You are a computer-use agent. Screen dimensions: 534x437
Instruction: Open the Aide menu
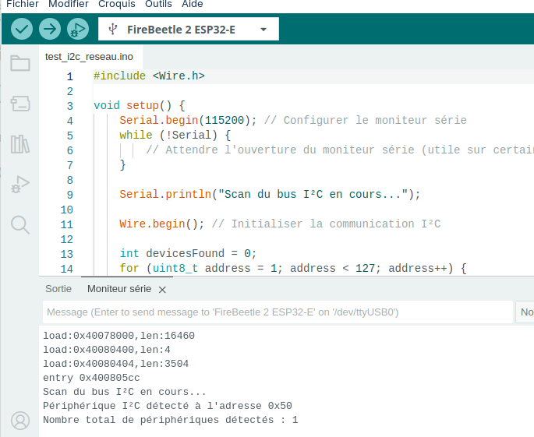click(193, 4)
